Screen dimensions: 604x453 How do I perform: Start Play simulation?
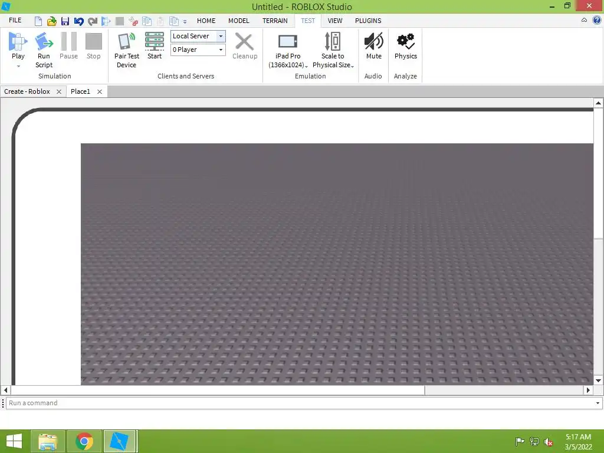pos(18,46)
